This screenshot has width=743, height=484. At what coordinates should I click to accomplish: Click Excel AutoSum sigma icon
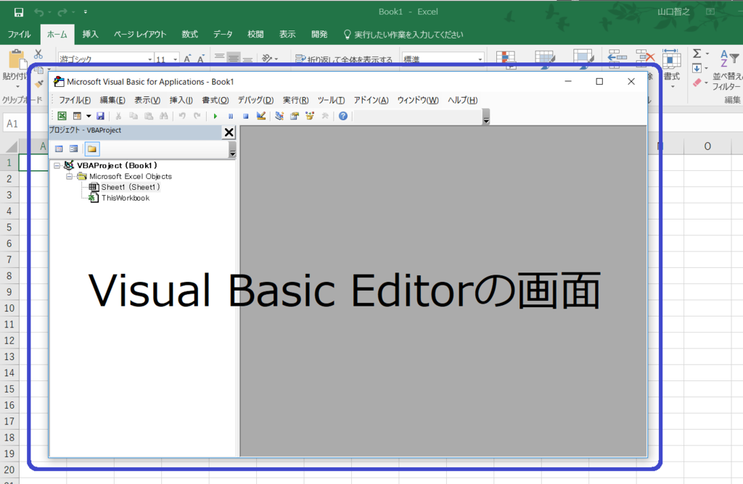point(697,54)
